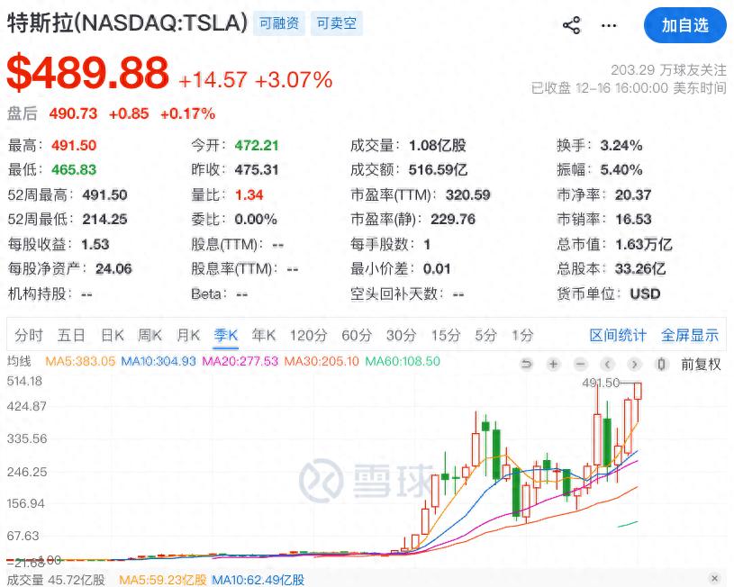Switch to the 分时 intraday chart tab
The image size is (734, 587).
point(28,334)
